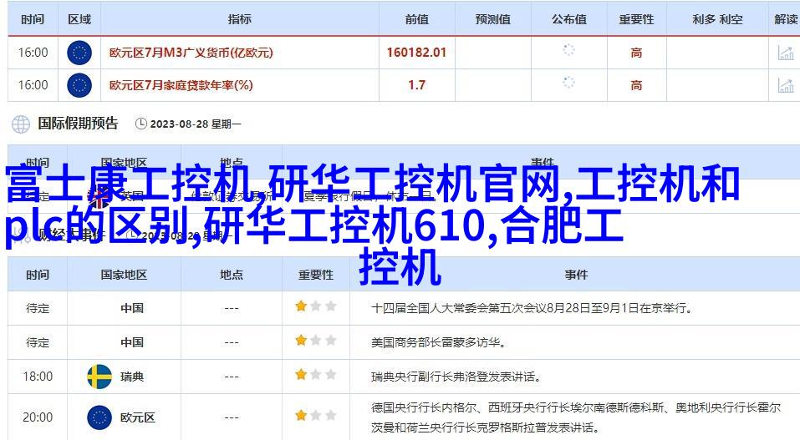Click the 瑞典央行副行长弗洛登发表讲话 event text
The image size is (800, 440).
pyautogui.click(x=456, y=377)
